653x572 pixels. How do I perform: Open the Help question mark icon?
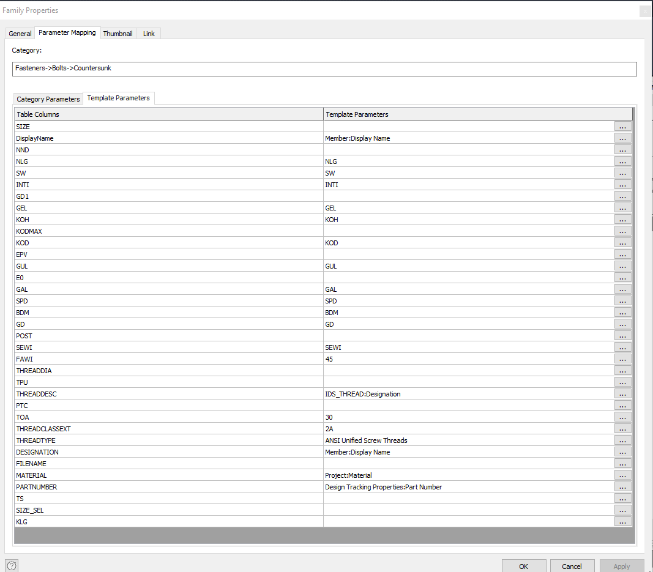point(11,565)
